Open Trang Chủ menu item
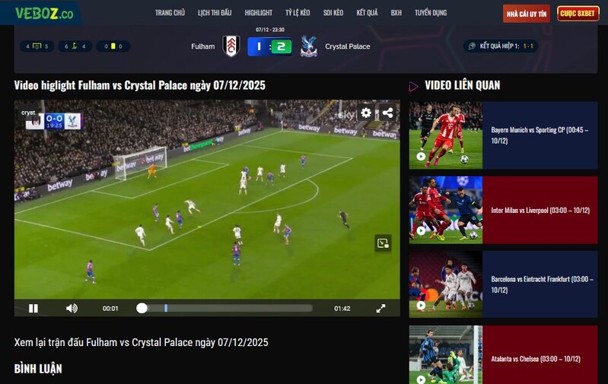 [x=170, y=13]
